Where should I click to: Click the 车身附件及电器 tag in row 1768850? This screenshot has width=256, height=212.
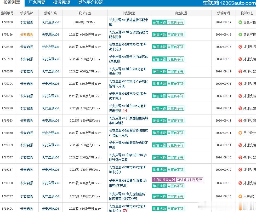pyautogui.click(x=164, y=180)
